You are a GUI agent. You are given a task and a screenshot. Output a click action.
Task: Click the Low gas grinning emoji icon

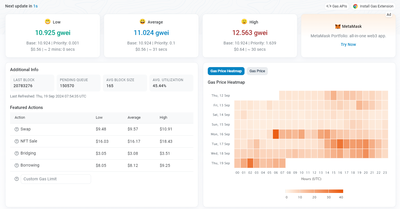[x=48, y=22]
